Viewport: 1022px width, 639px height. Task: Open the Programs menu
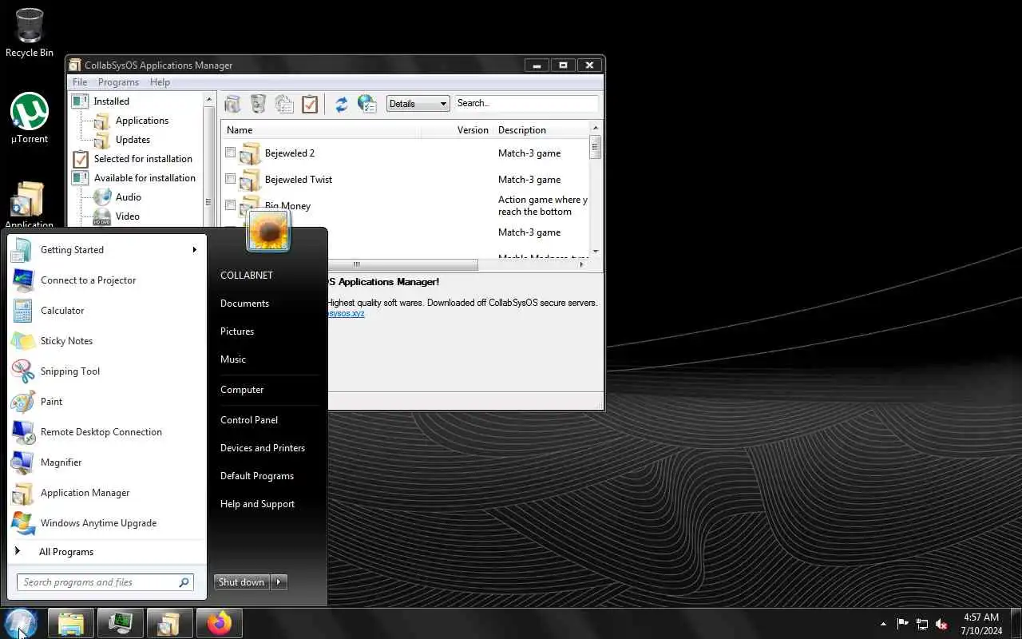(x=118, y=82)
